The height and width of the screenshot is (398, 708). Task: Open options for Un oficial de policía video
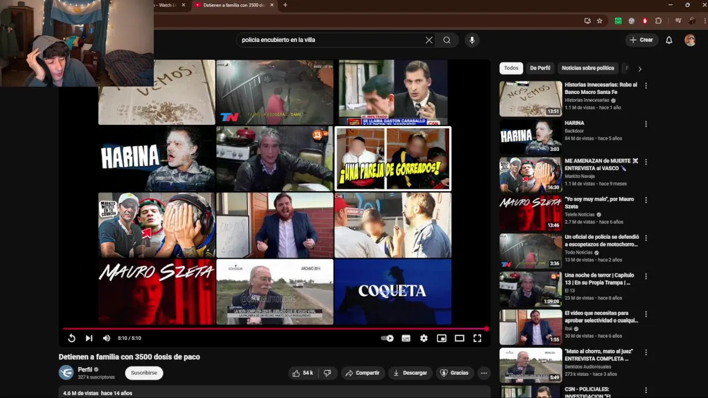645,238
